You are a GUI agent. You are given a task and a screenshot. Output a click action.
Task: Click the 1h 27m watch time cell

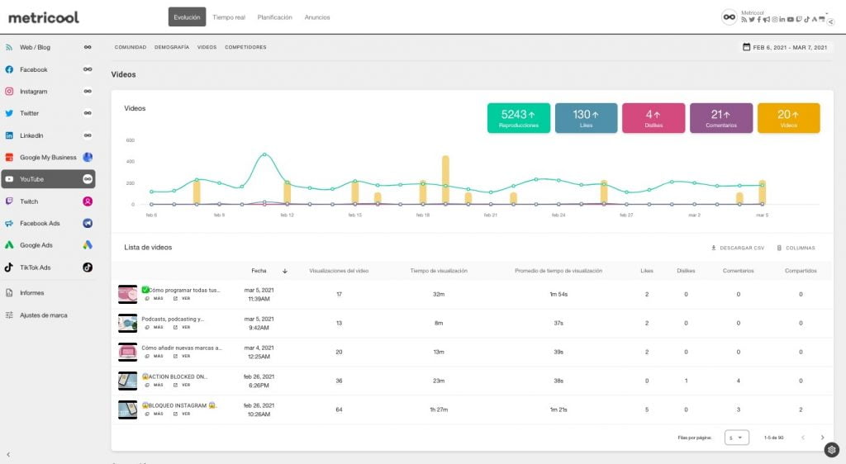click(x=439, y=410)
